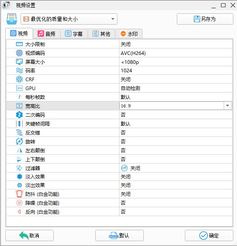This screenshot has width=237, height=246.
Task: Click the wave icon beside 码率
Action: click(19, 71)
